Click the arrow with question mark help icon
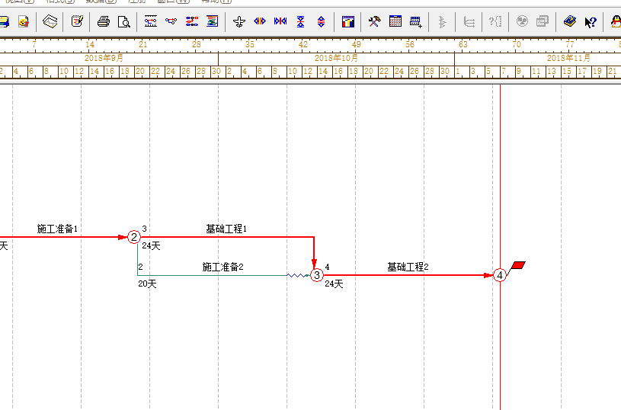Image resolution: width=621 pixels, height=410 pixels. pos(591,21)
